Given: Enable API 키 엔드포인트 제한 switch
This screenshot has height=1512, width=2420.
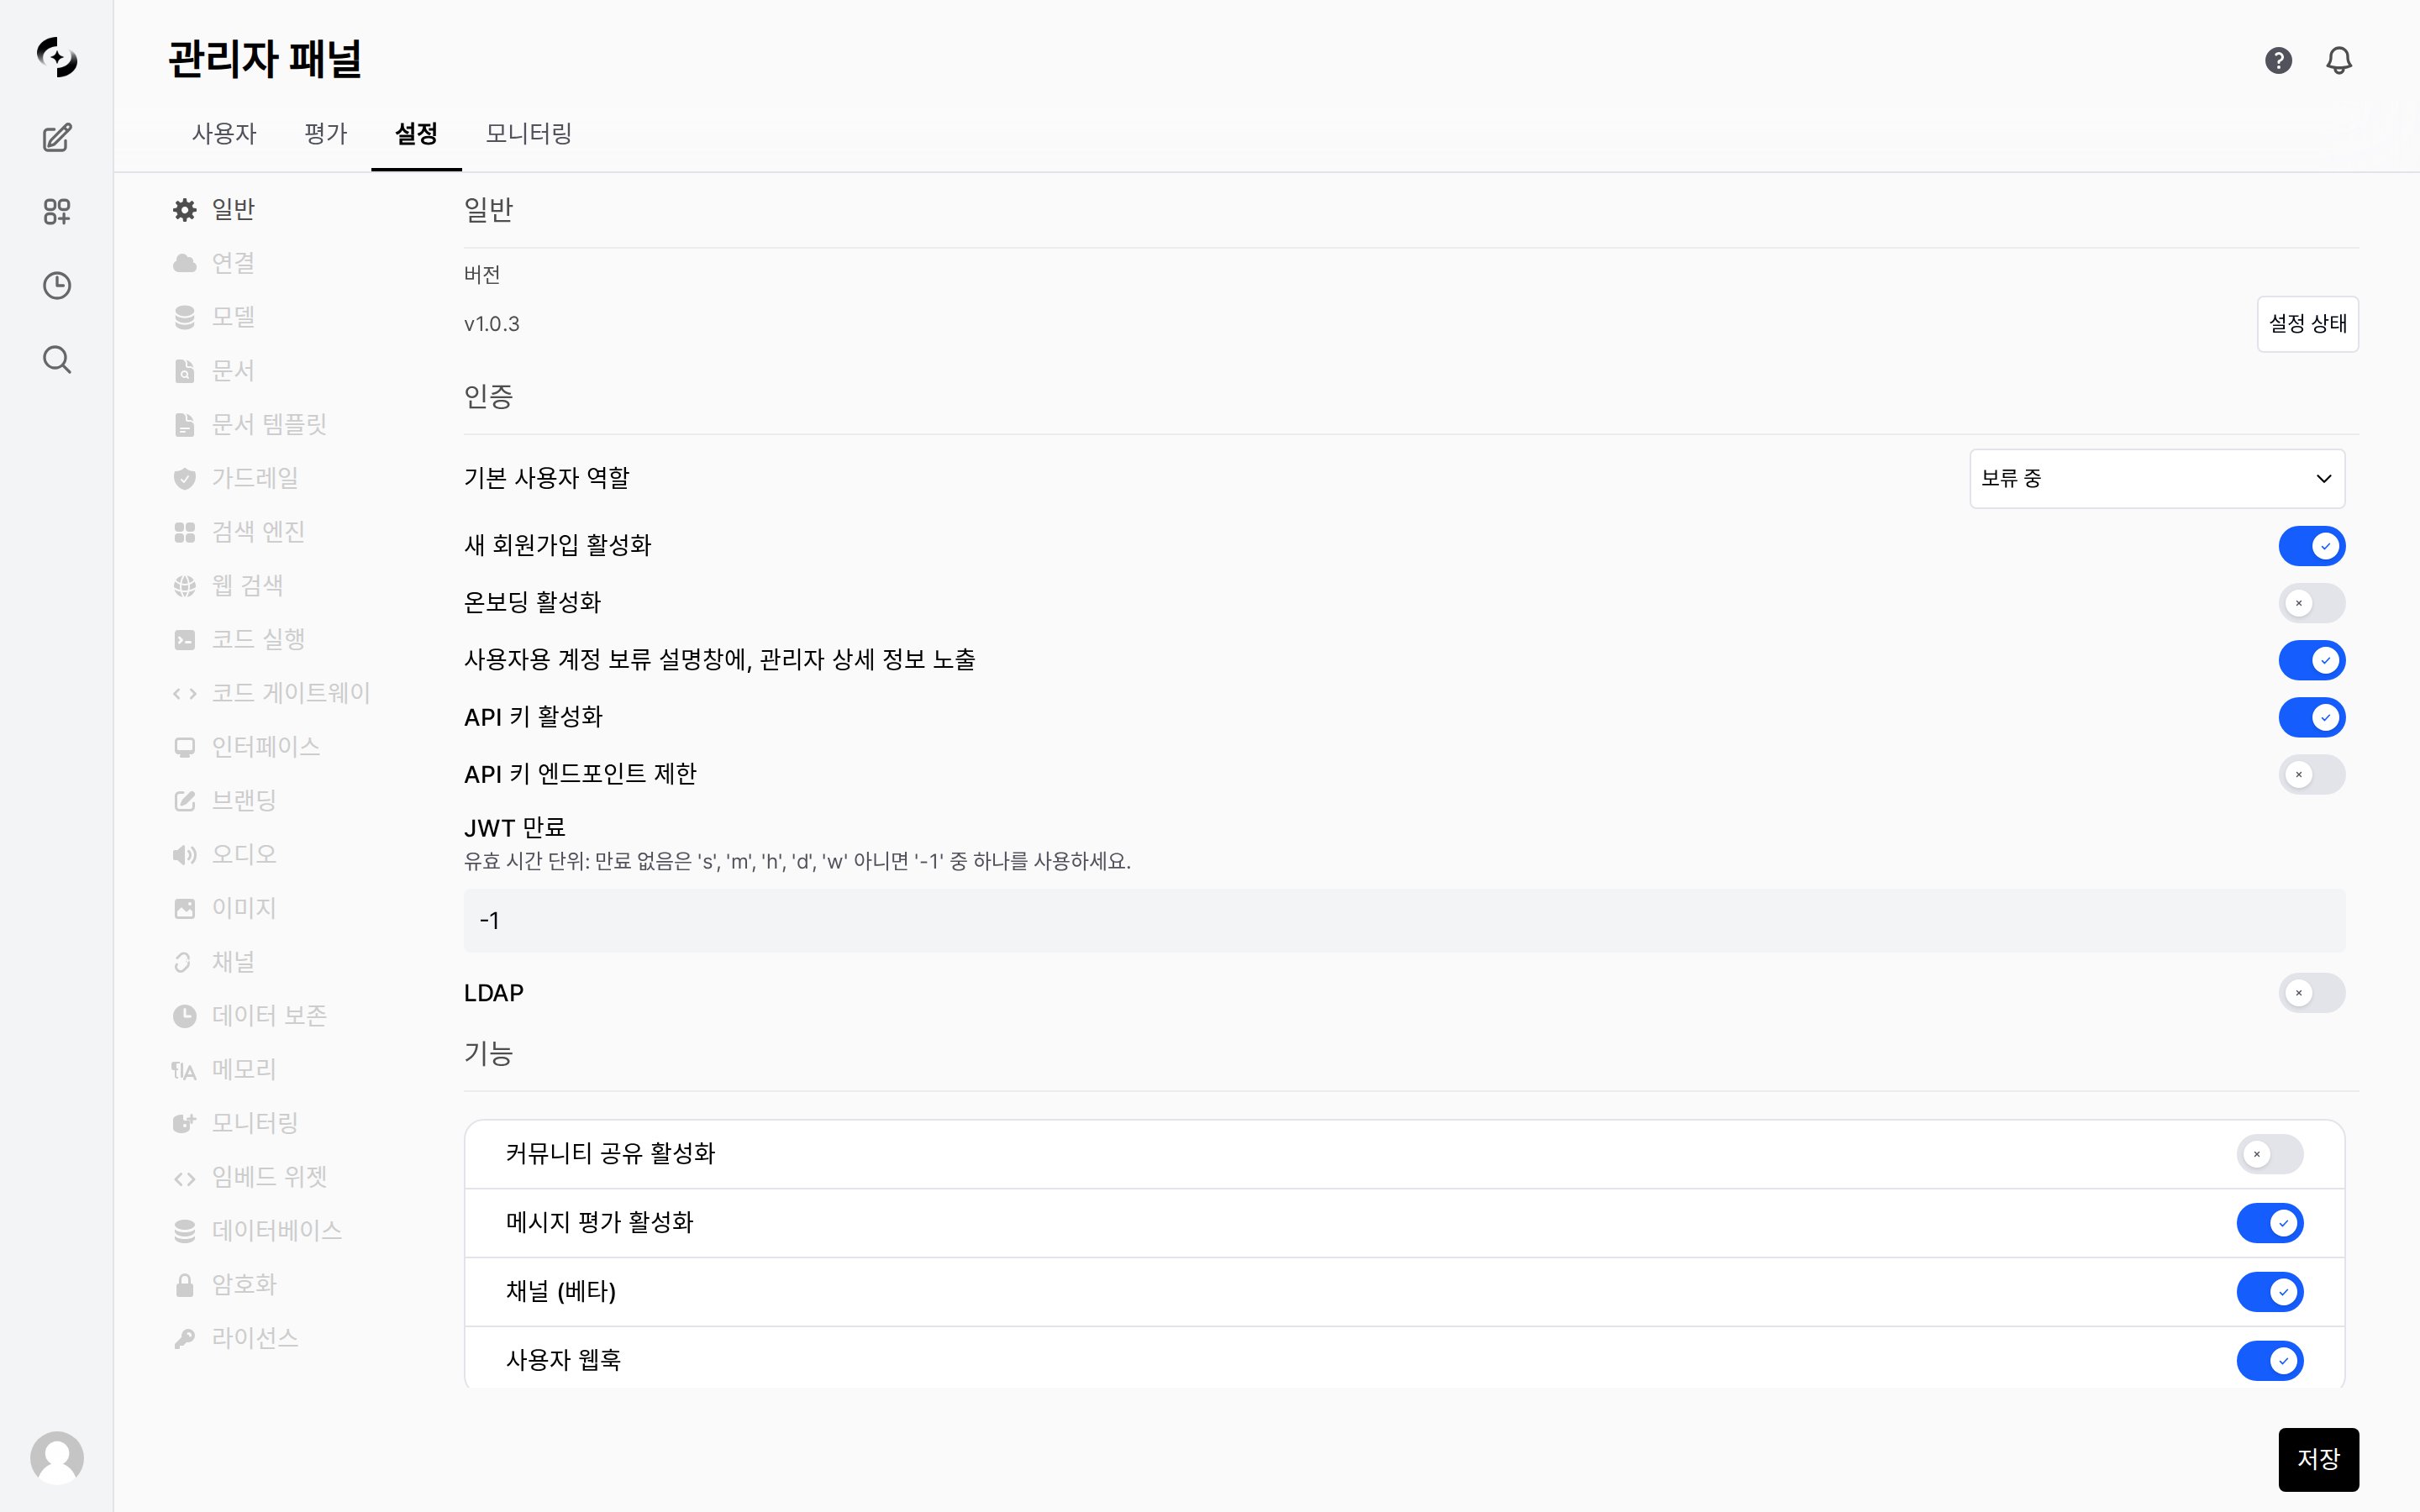Looking at the screenshot, I should tap(2311, 774).
